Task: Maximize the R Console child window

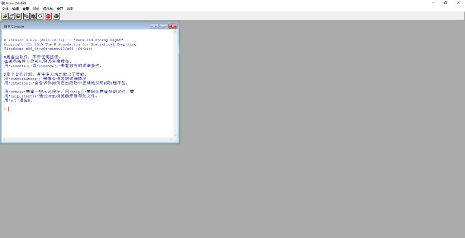Action: click(164, 26)
